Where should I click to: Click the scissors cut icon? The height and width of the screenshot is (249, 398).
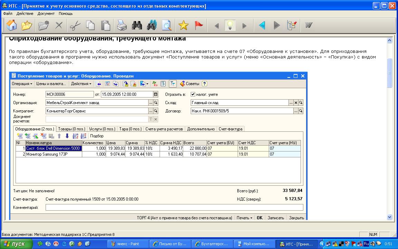(x=75, y=25)
